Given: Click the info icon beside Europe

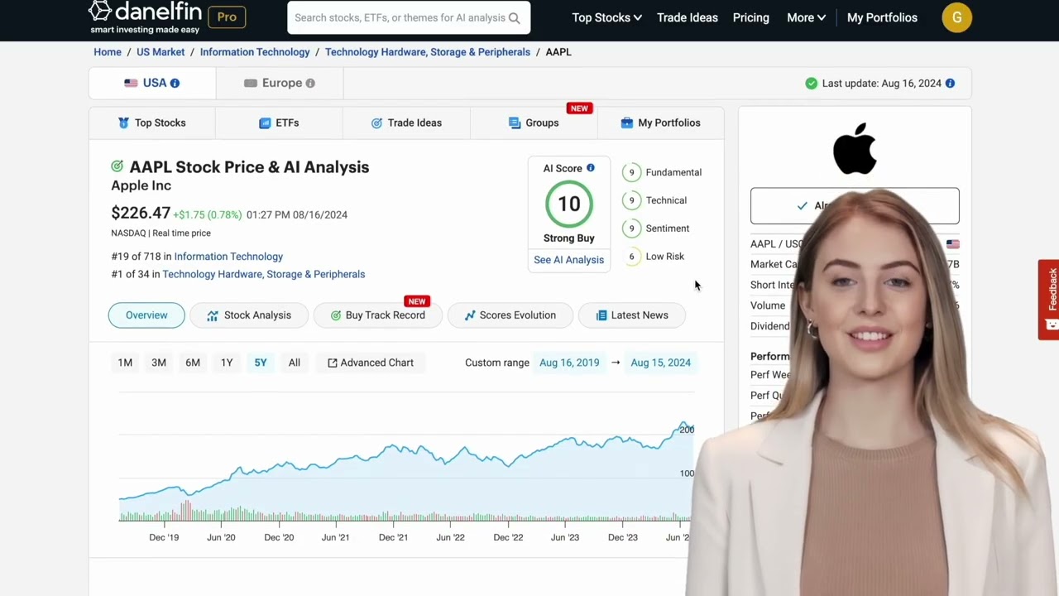Looking at the screenshot, I should (x=310, y=83).
